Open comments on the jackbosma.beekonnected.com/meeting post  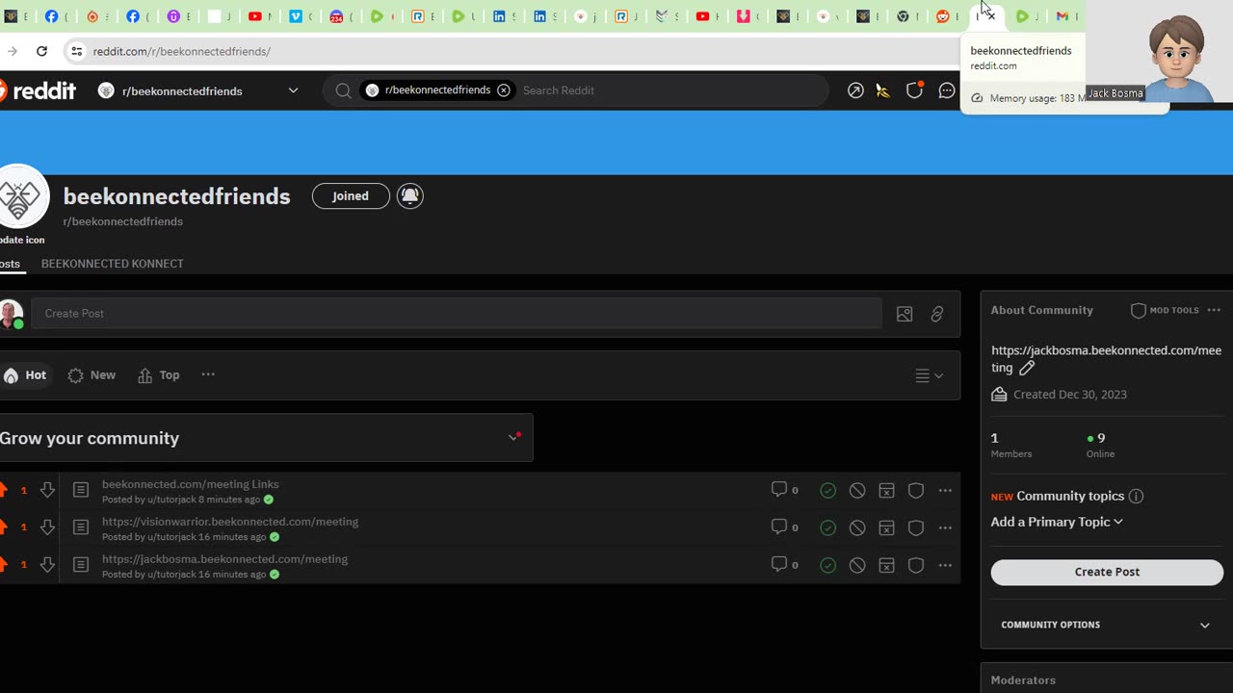tap(785, 565)
